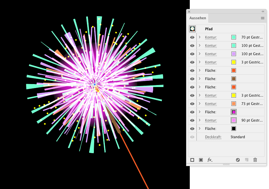The width and height of the screenshot is (269, 189).
Task: Clear appearance with the no-sign icon
Action: pyautogui.click(x=238, y=160)
